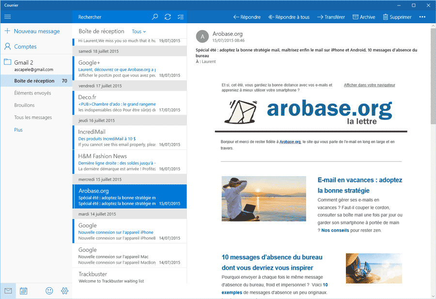Open the Google+ email
The image size is (436, 299).
[129, 69]
